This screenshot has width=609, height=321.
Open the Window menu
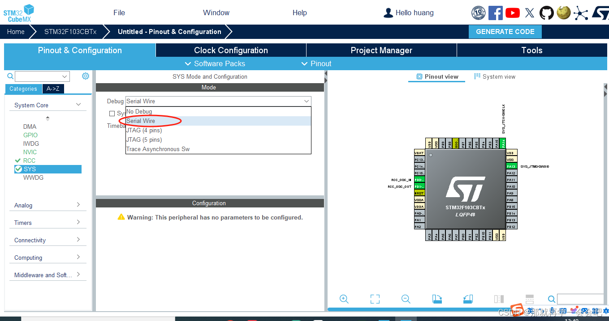(x=216, y=13)
